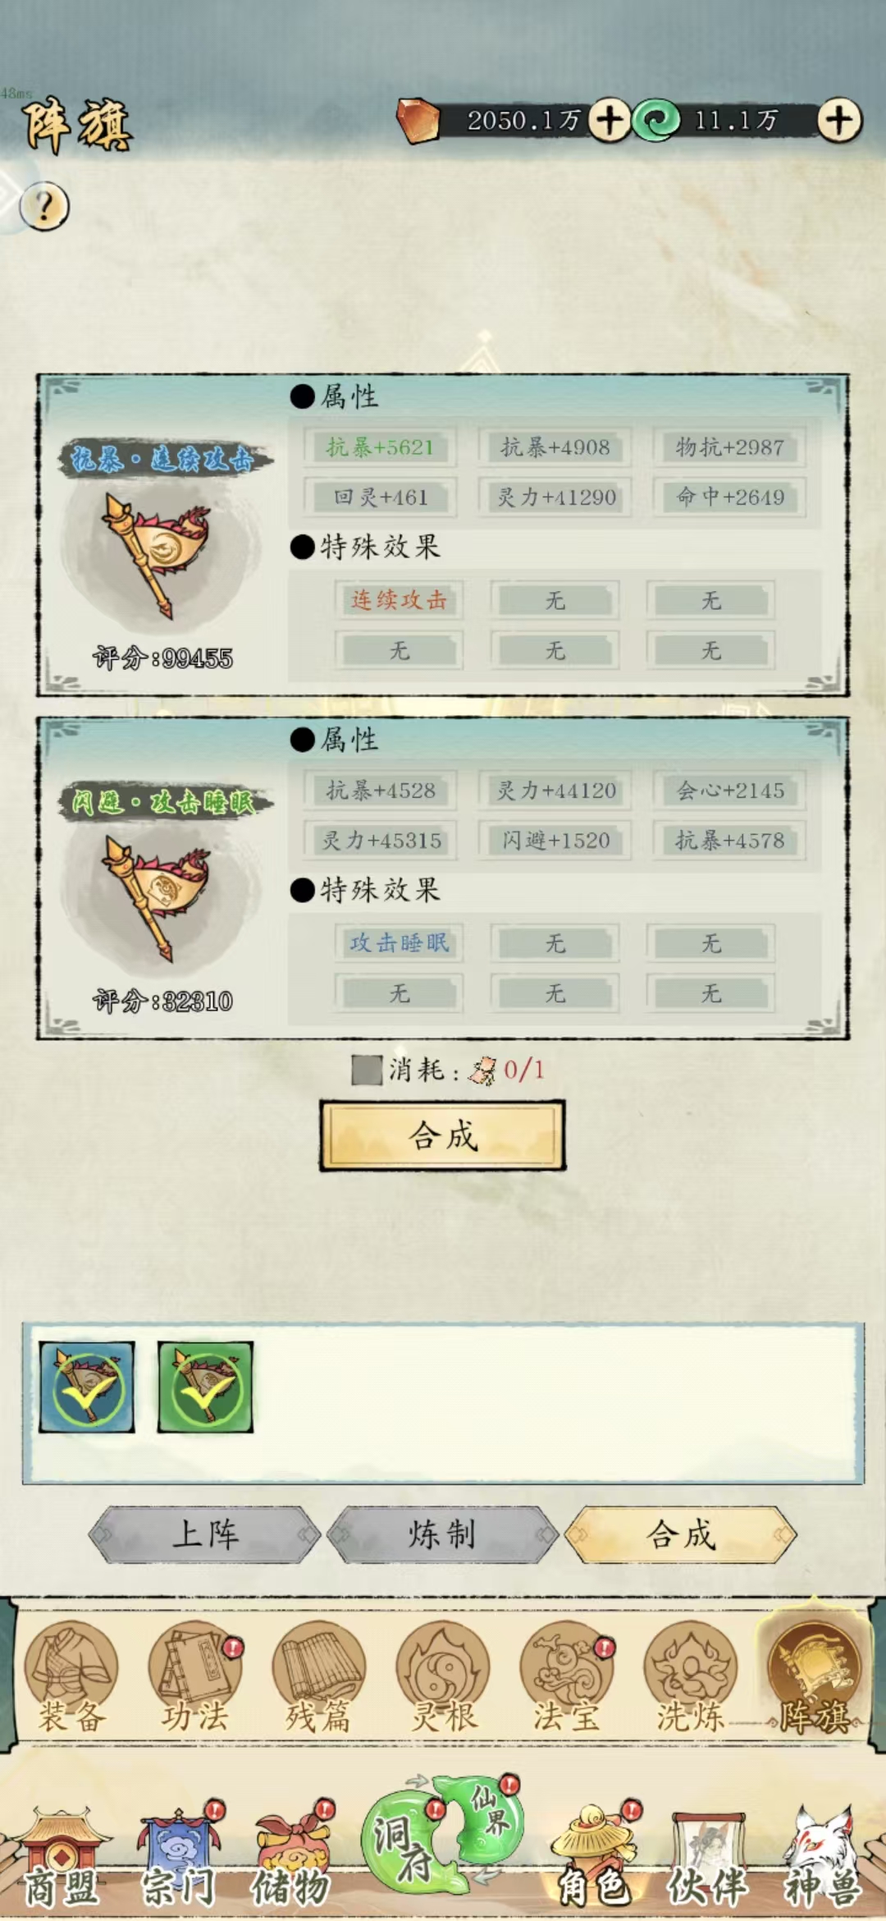Image resolution: width=886 pixels, height=1921 pixels.
Task: Open the 洗炼 refinement icon
Action: point(691,1676)
